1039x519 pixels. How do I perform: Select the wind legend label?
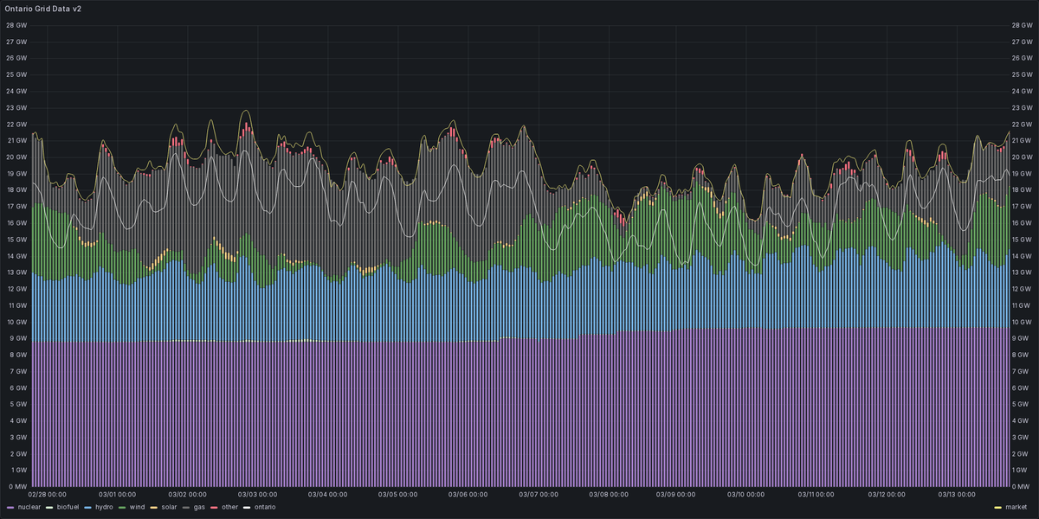[x=136, y=508]
